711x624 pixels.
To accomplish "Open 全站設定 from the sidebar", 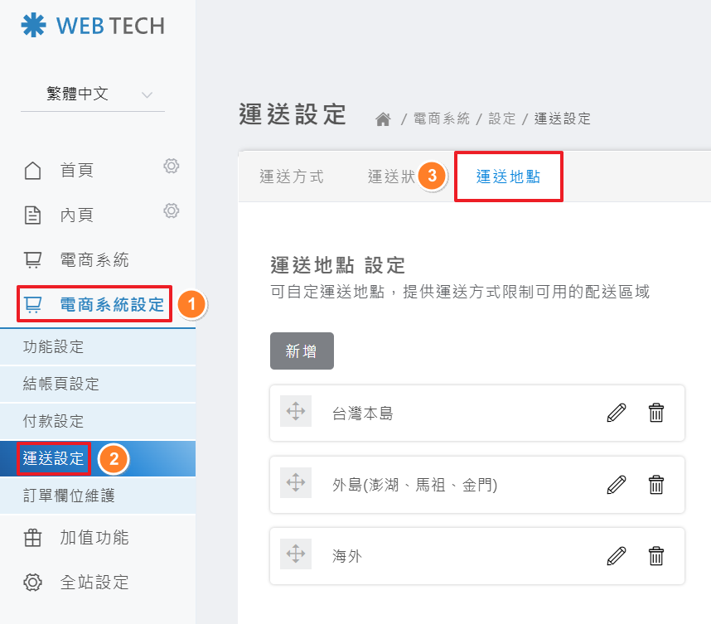I will tap(94, 582).
